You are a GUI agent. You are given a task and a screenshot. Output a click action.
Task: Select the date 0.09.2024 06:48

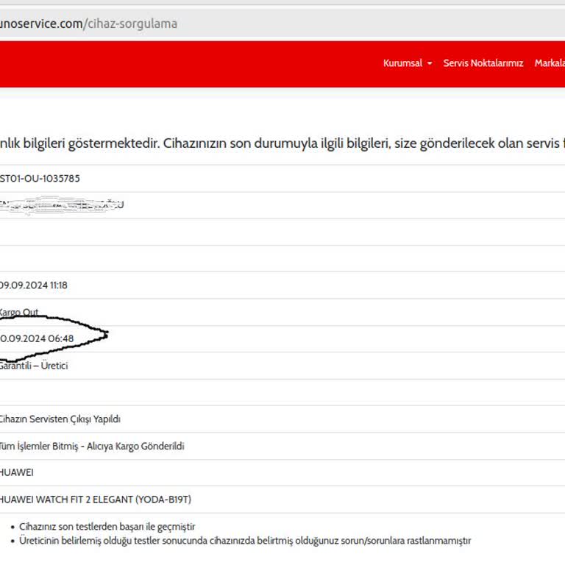click(37, 338)
